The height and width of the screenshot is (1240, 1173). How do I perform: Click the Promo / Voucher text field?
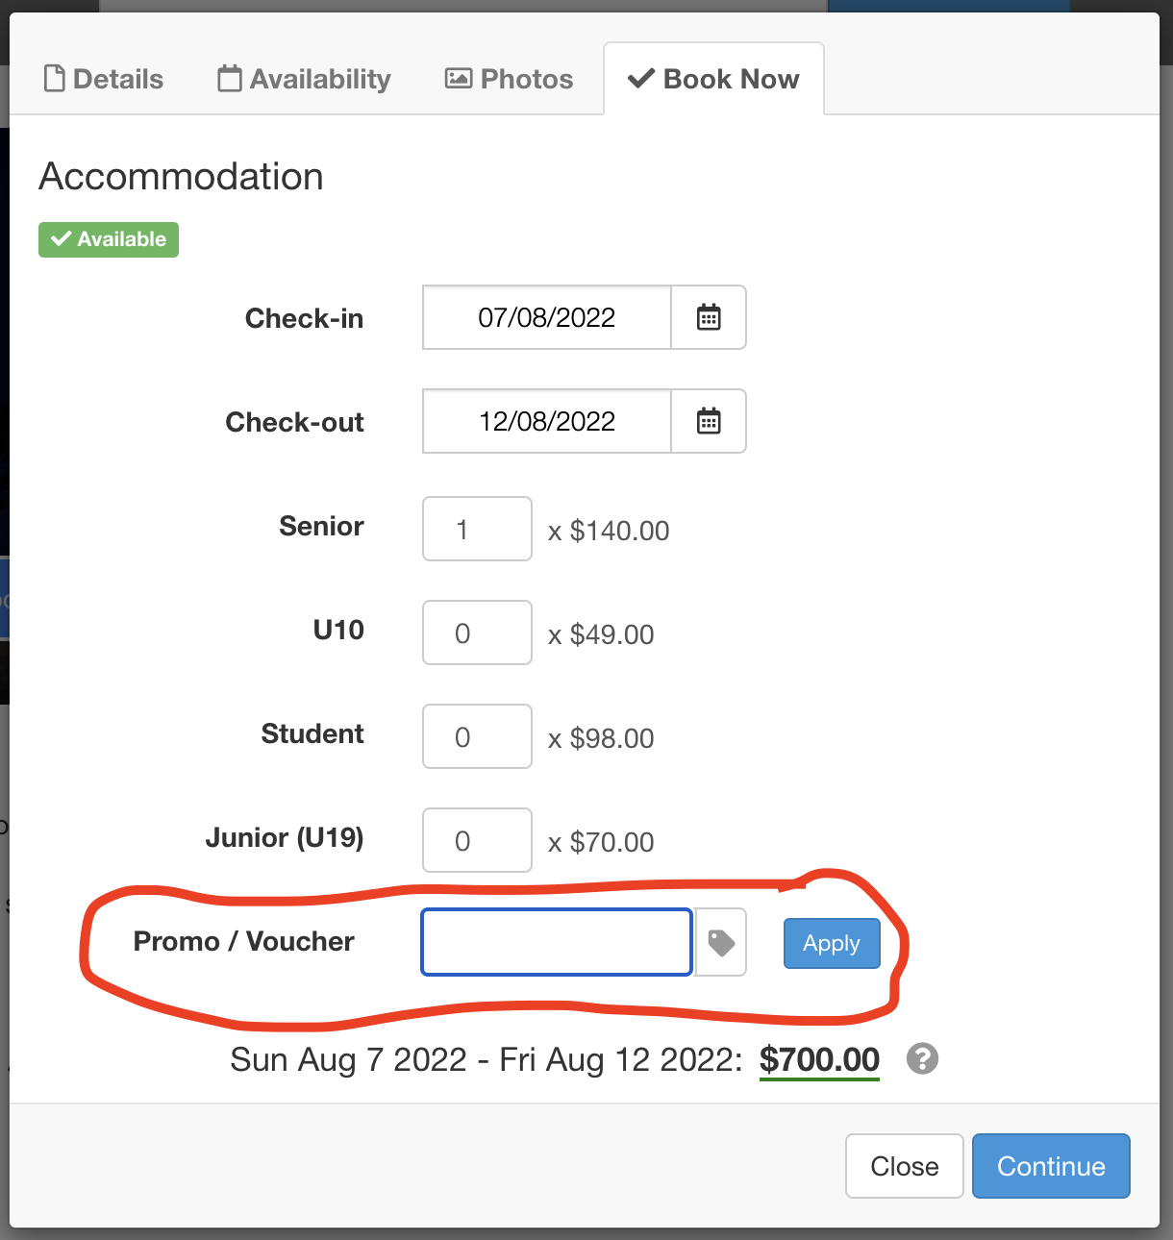click(x=557, y=942)
